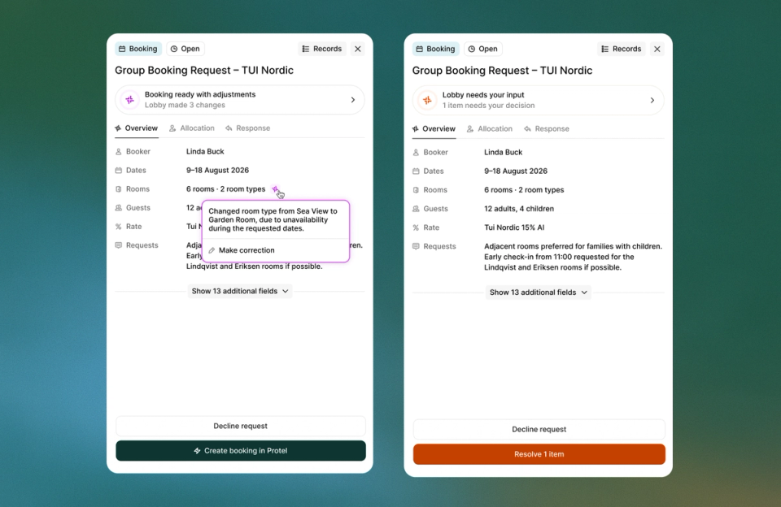
Task: Show 13 additional fields in the right panel
Action: point(538,292)
